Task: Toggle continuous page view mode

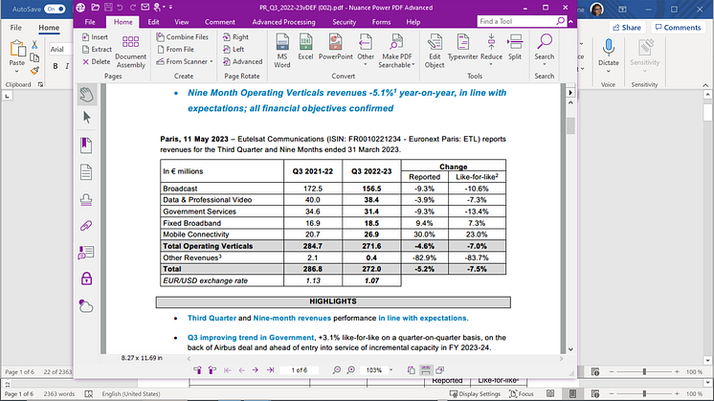Action: click(425, 370)
